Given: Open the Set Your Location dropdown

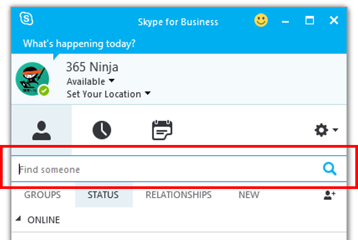Looking at the screenshot, I should point(108,94).
